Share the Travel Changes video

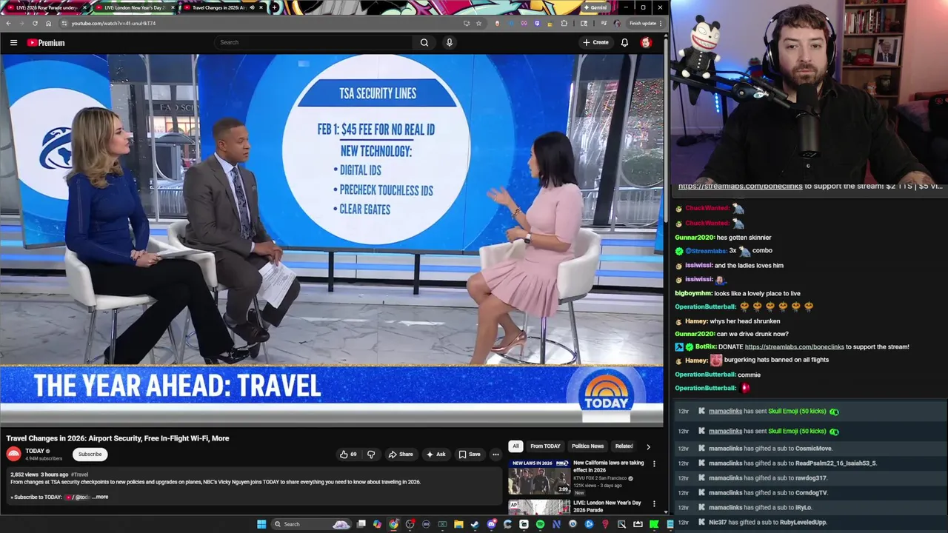click(401, 454)
